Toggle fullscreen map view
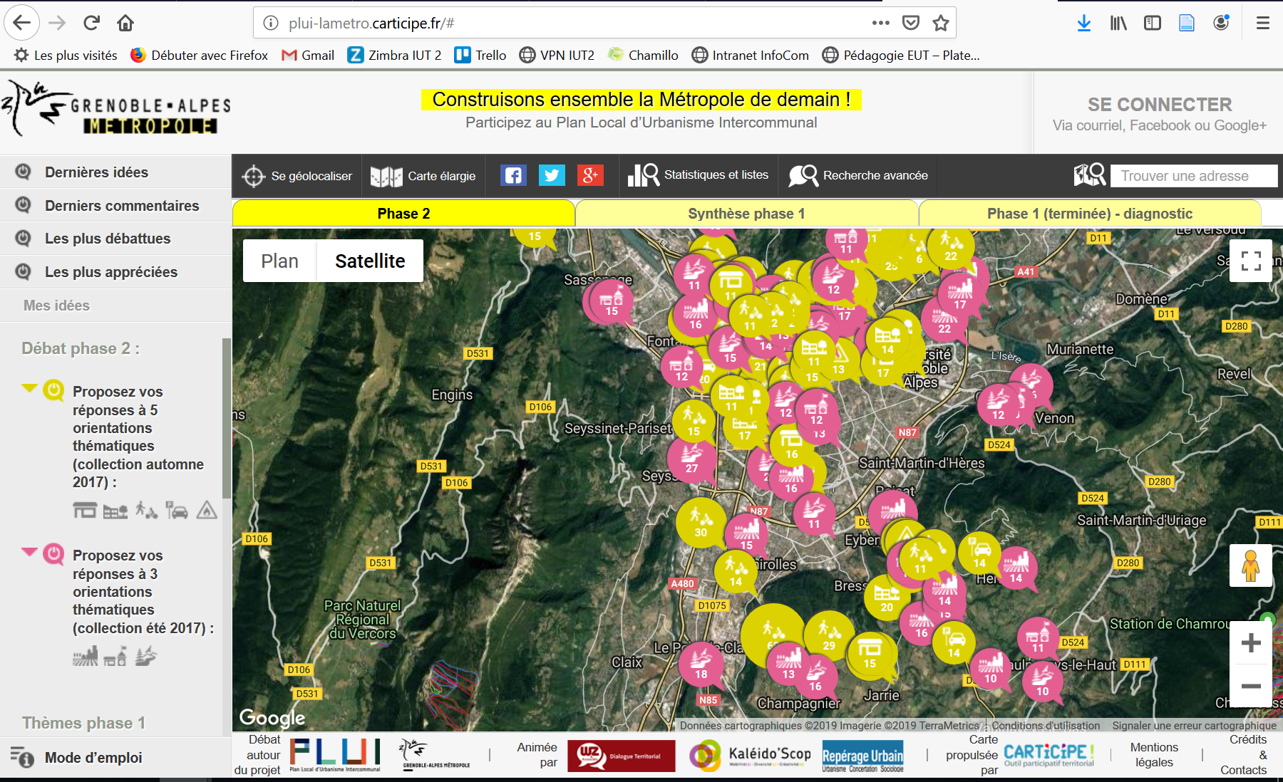The image size is (1283, 782). click(1251, 261)
